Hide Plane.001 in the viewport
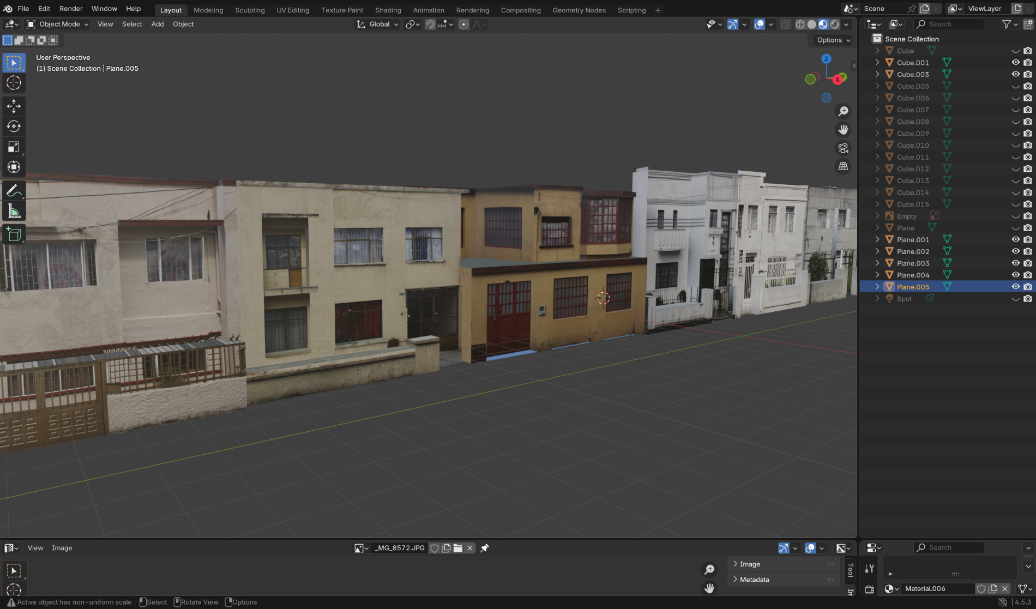Screen dimensions: 1036x609 coord(1015,239)
